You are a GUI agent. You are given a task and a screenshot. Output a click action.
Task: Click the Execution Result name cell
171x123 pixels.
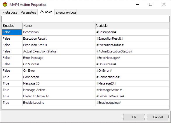pyautogui.click(x=59, y=38)
